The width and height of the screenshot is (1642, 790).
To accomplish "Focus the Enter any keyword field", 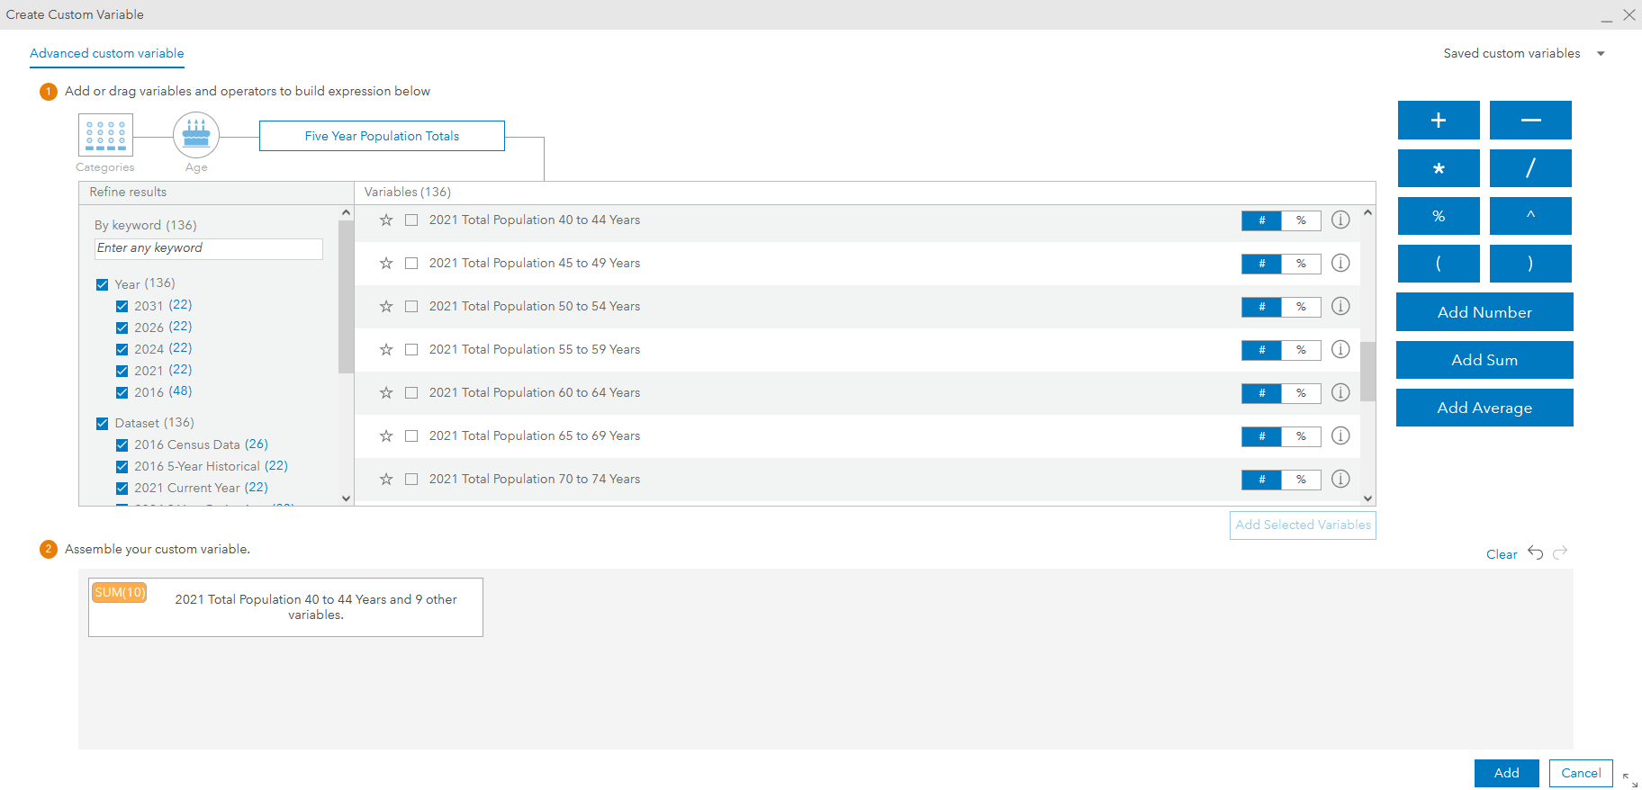I will coord(209,248).
